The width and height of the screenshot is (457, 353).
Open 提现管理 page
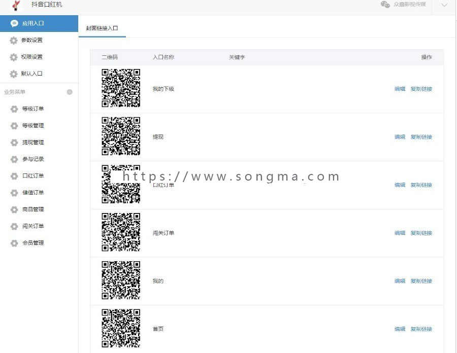tap(33, 143)
